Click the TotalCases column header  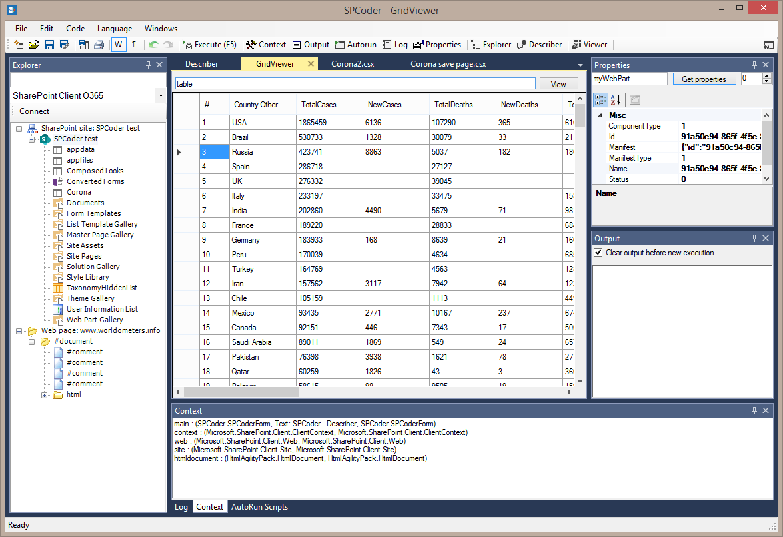(329, 105)
